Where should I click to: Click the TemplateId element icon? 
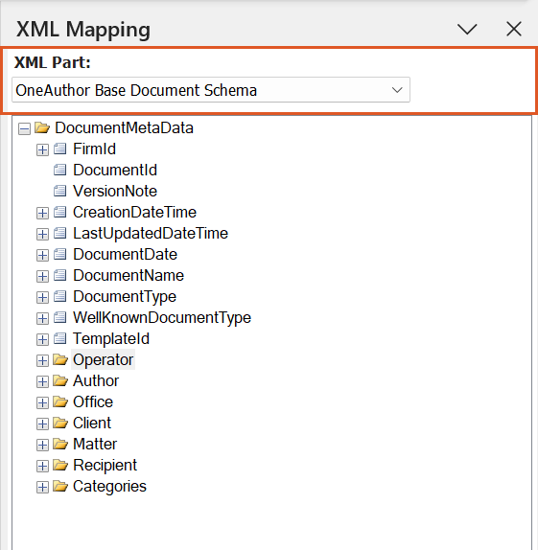point(60,338)
